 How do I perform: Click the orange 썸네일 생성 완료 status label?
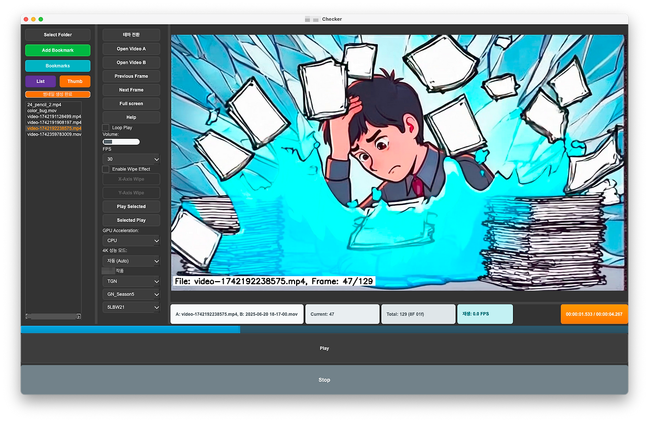[58, 94]
